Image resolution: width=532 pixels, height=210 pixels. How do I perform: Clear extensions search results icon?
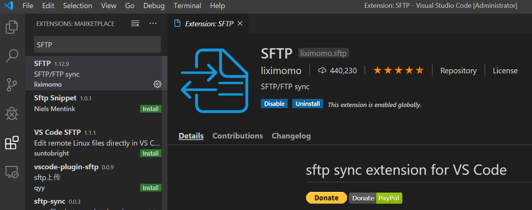135,24
